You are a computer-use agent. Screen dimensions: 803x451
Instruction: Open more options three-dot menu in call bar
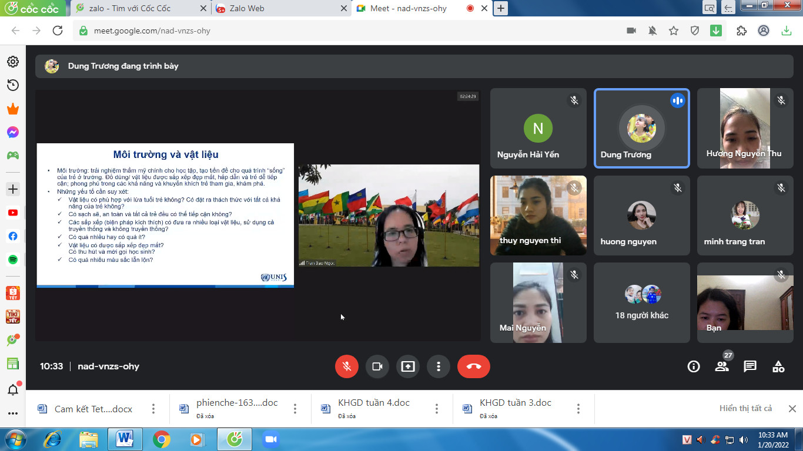pyautogui.click(x=438, y=366)
